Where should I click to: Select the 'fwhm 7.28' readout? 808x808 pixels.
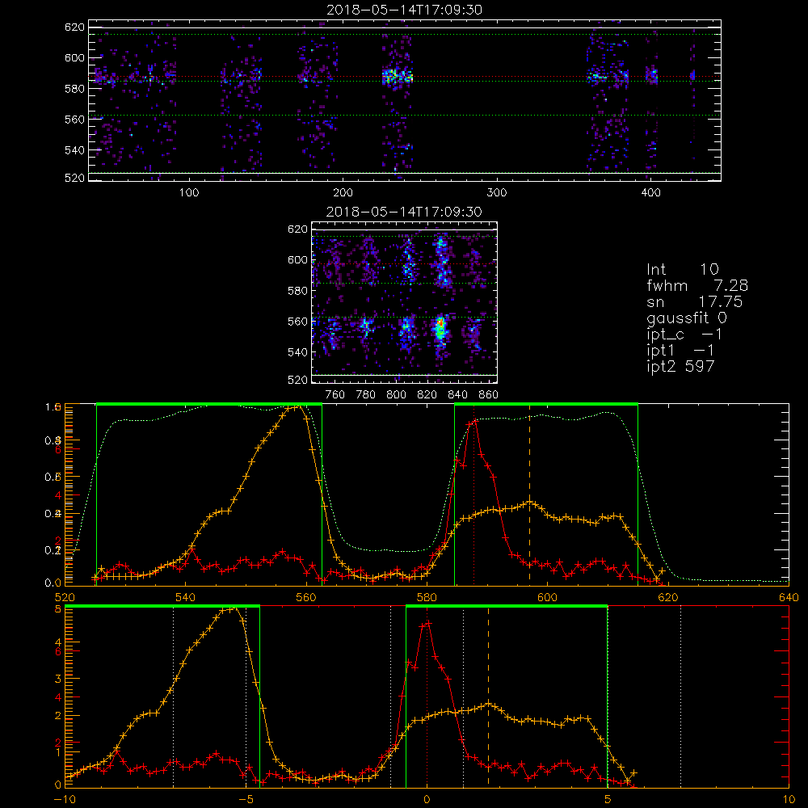[x=697, y=285]
